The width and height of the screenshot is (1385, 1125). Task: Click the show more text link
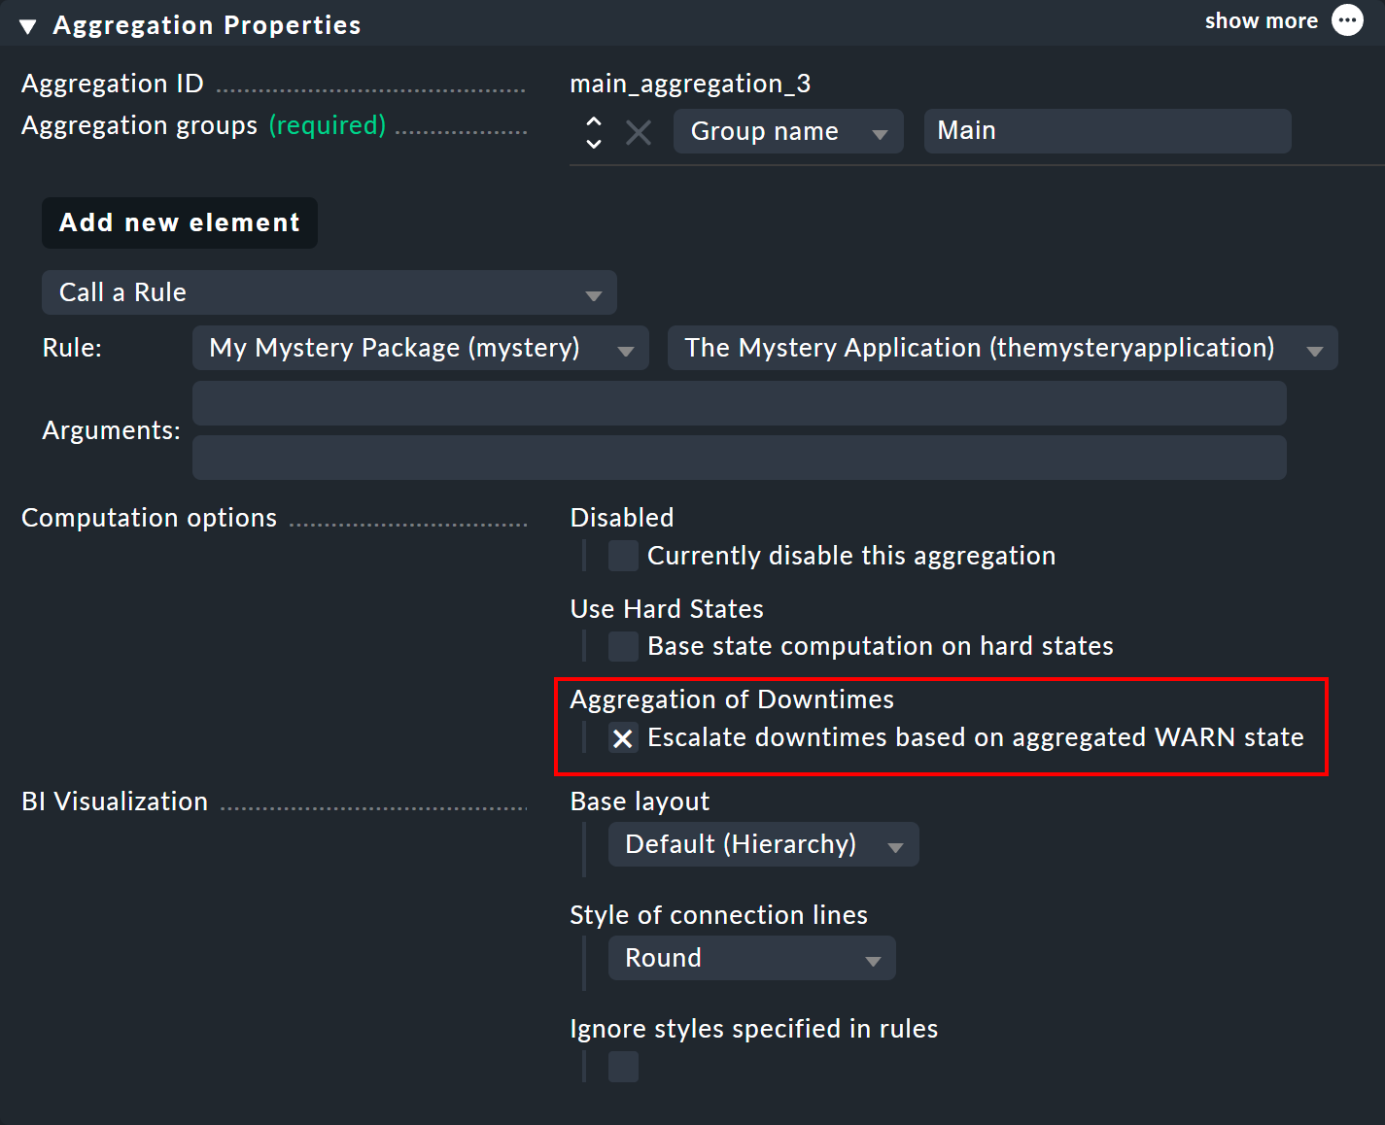(x=1261, y=20)
